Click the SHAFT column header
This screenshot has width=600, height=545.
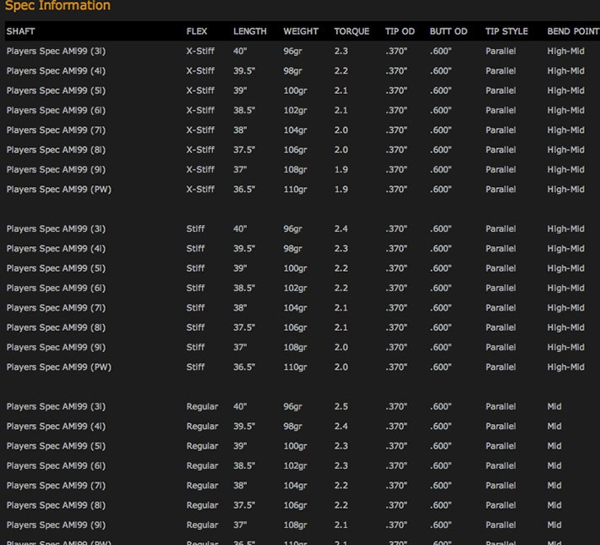(20, 31)
